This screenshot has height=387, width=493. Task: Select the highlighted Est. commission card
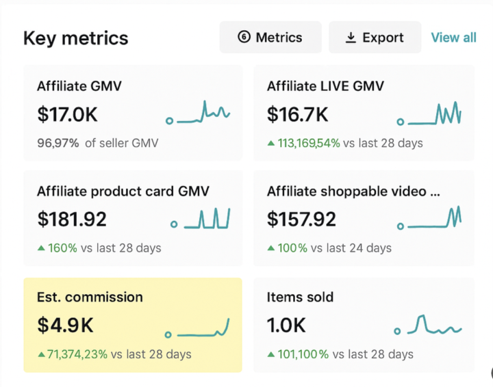click(x=133, y=325)
